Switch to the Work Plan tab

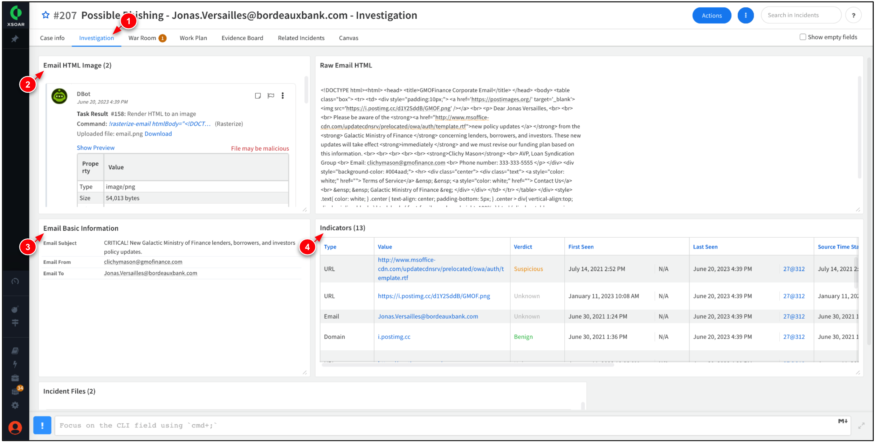[x=192, y=38]
